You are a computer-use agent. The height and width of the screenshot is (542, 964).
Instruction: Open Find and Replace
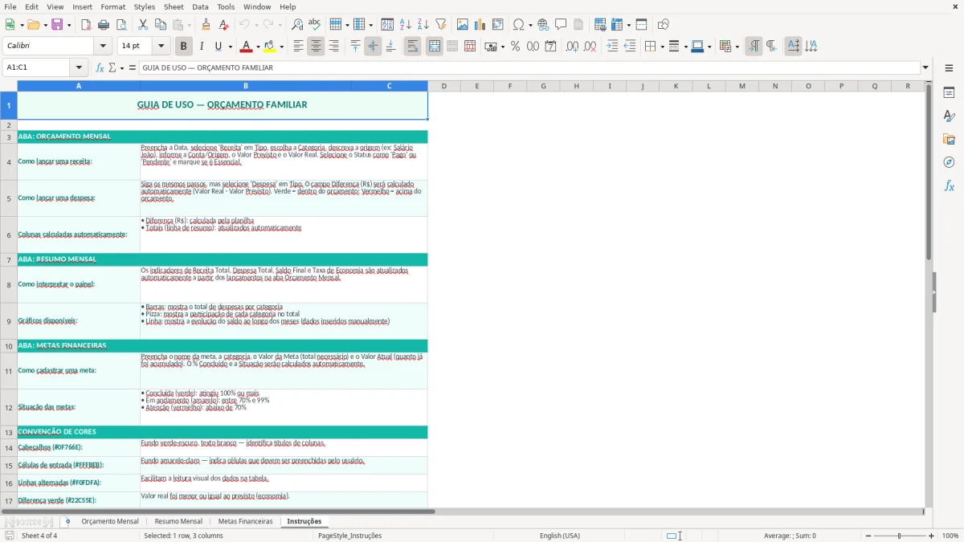click(x=297, y=25)
